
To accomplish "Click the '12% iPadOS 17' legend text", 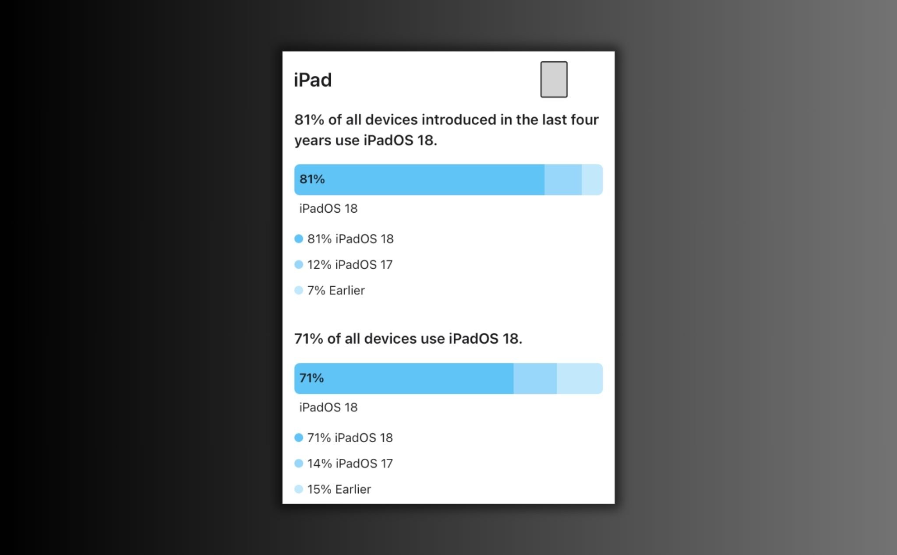I will pos(350,264).
